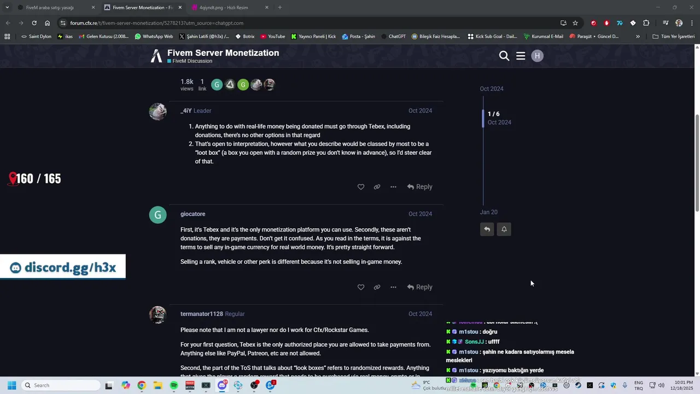This screenshot has height=394, width=700.
Task: Toggle topic notifications bell
Action: [x=504, y=229]
